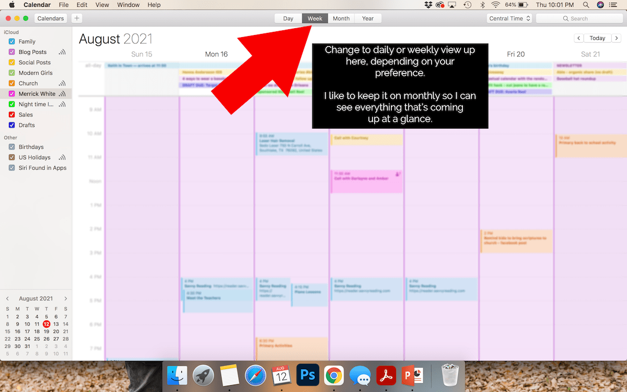This screenshot has height=392, width=627.
Task: Go to previous month in the mini calendar
Action: [x=7, y=298]
